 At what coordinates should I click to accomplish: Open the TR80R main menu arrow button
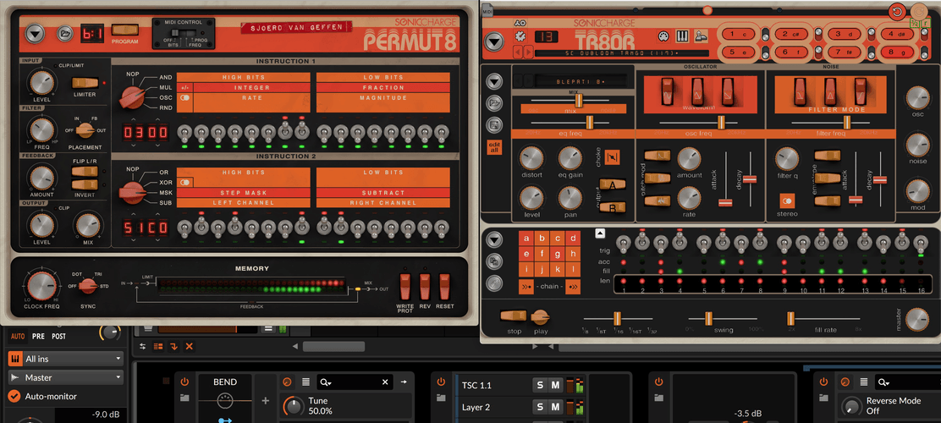[494, 42]
